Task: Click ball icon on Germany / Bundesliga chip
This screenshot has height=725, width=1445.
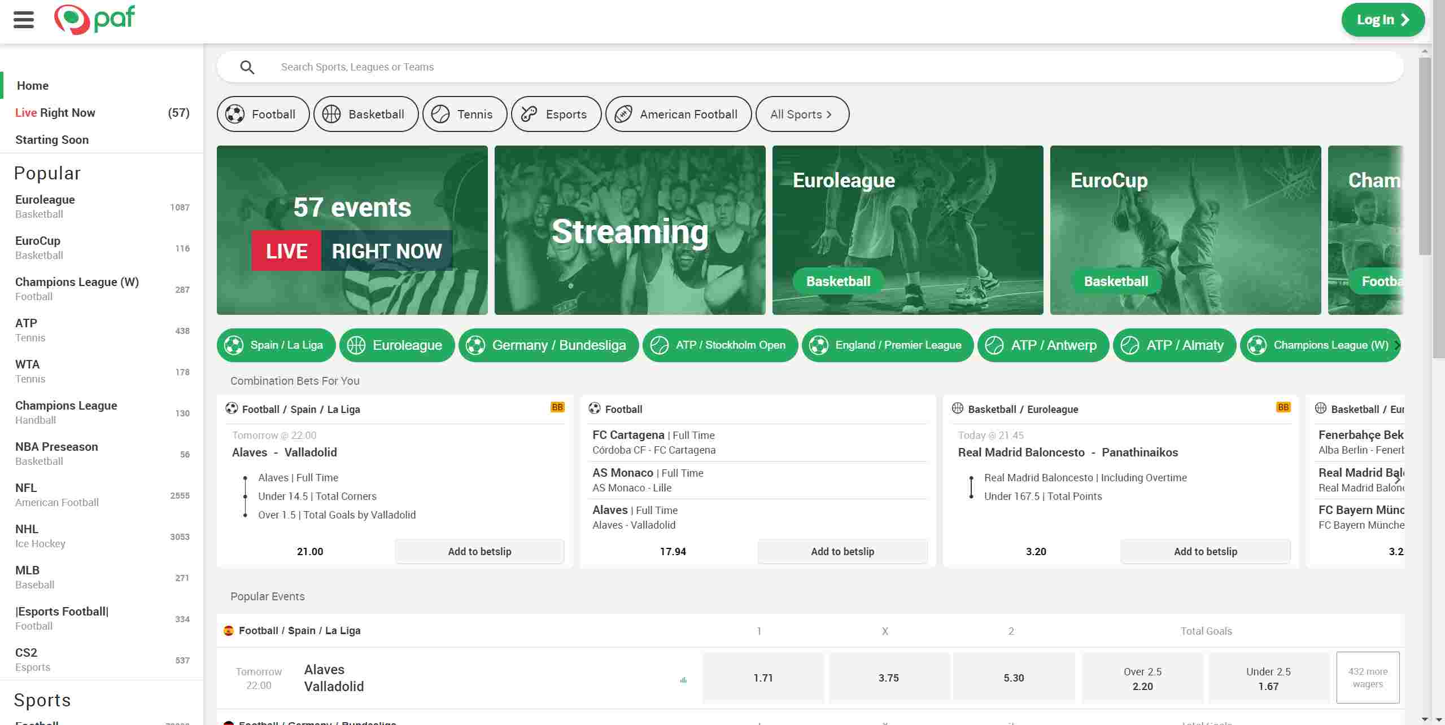Action: click(x=475, y=345)
